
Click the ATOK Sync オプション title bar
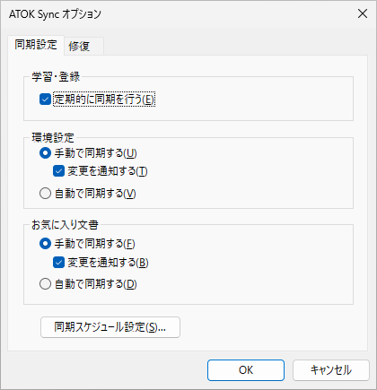pyautogui.click(x=180, y=13)
